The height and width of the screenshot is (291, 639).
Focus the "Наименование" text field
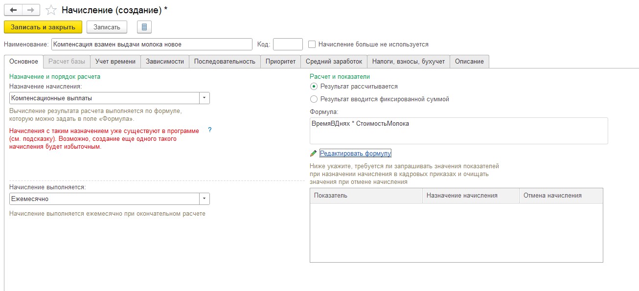click(151, 45)
